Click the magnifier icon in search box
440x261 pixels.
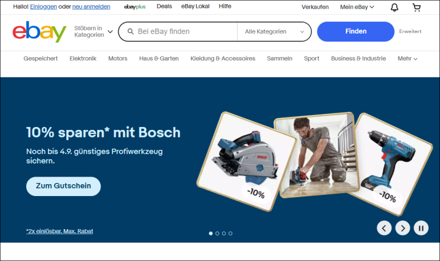pos(130,31)
